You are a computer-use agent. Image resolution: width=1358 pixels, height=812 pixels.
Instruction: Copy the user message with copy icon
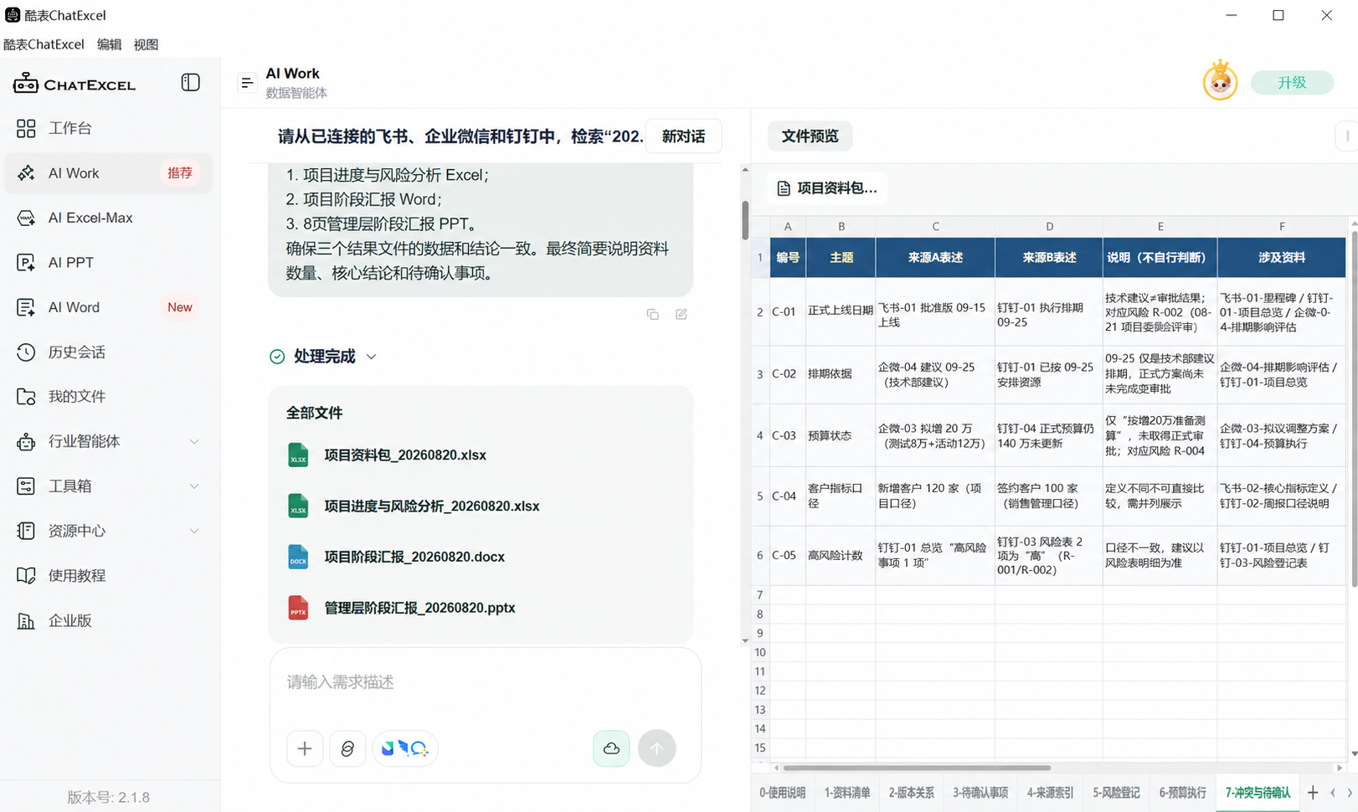(653, 315)
